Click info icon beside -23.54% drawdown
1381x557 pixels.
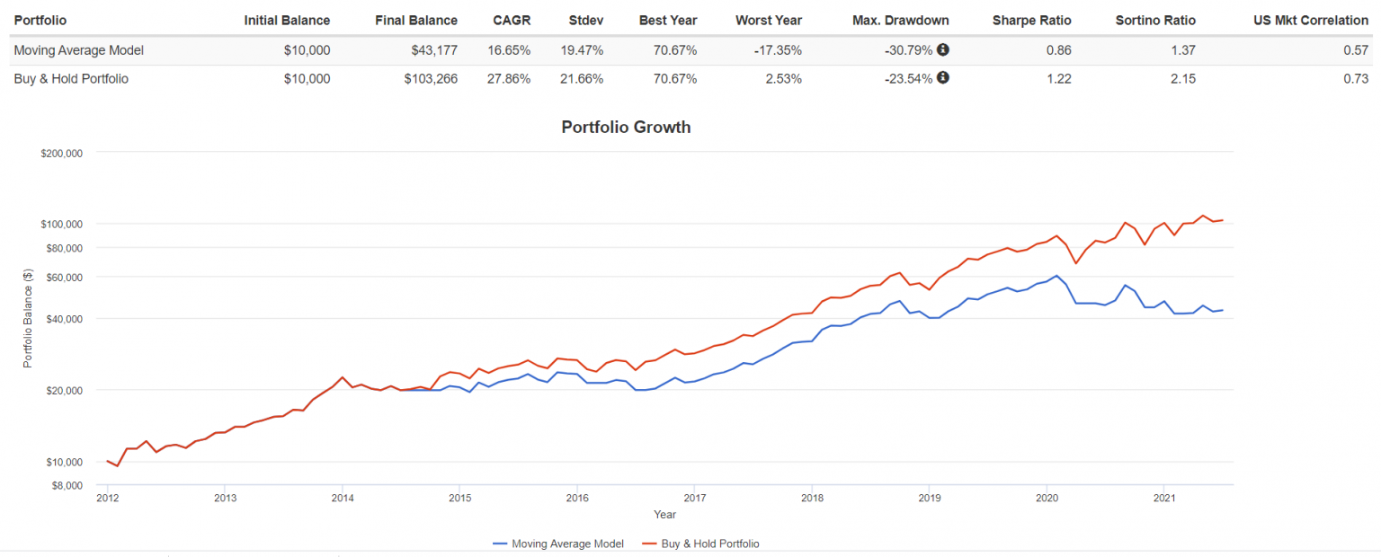click(x=943, y=77)
